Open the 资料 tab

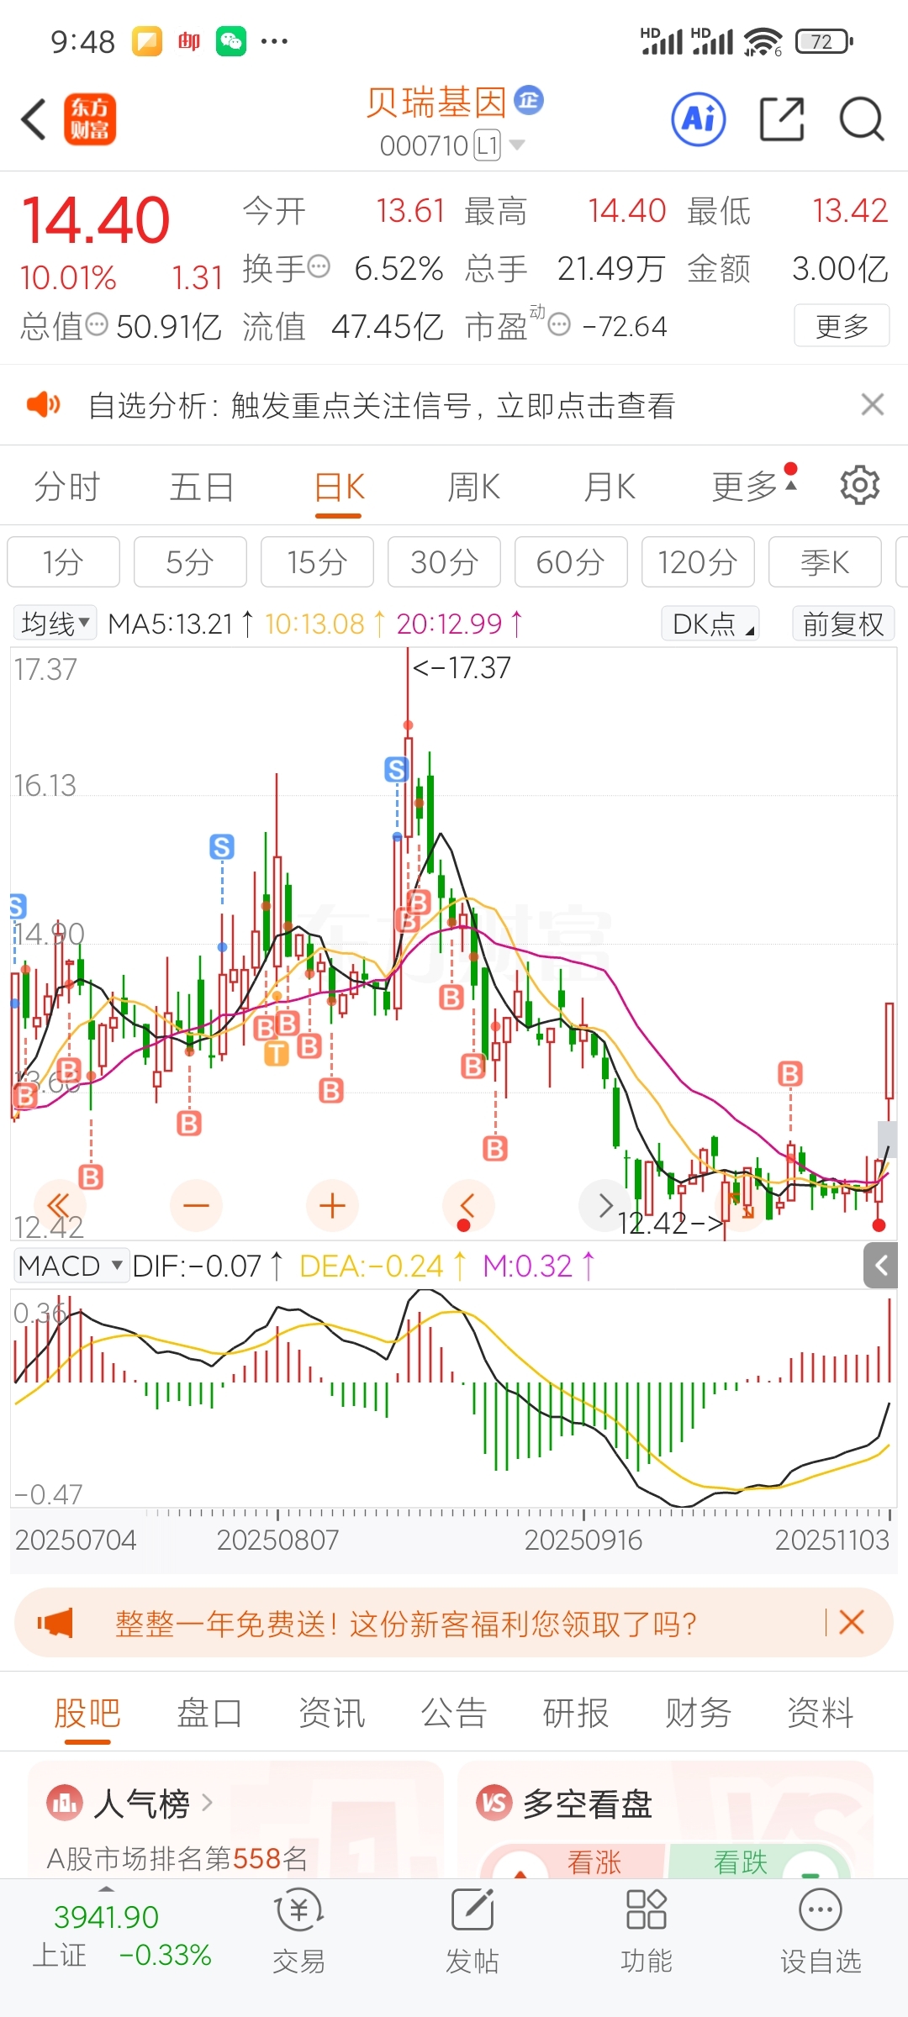pos(821,1713)
